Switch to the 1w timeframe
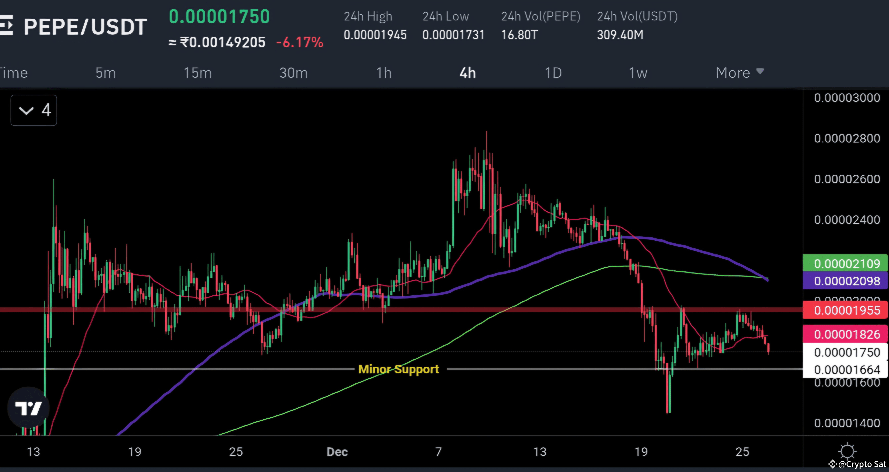 [637, 73]
